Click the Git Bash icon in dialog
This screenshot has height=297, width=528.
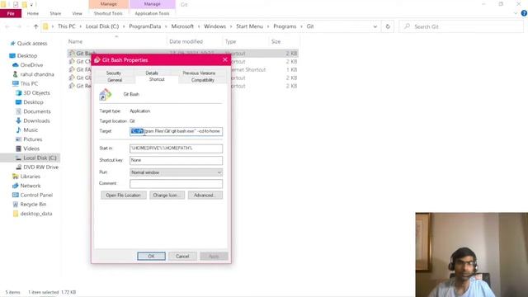click(105, 94)
